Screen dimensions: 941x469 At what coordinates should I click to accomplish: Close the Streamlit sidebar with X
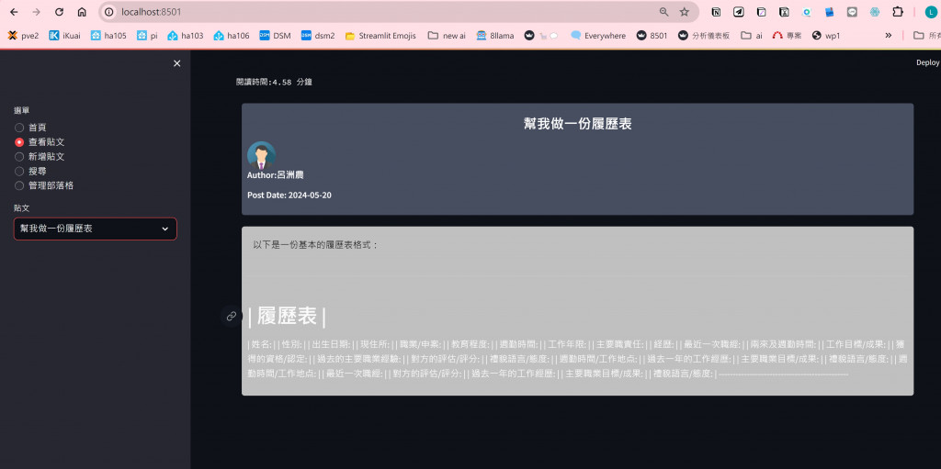(177, 63)
